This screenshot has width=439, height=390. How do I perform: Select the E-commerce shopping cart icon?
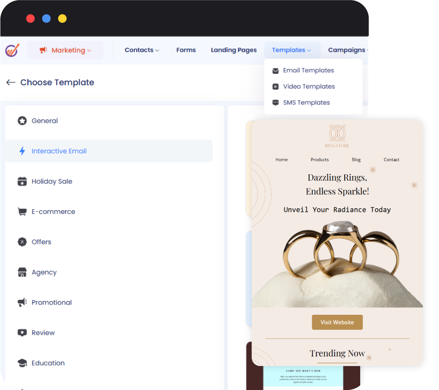click(22, 212)
